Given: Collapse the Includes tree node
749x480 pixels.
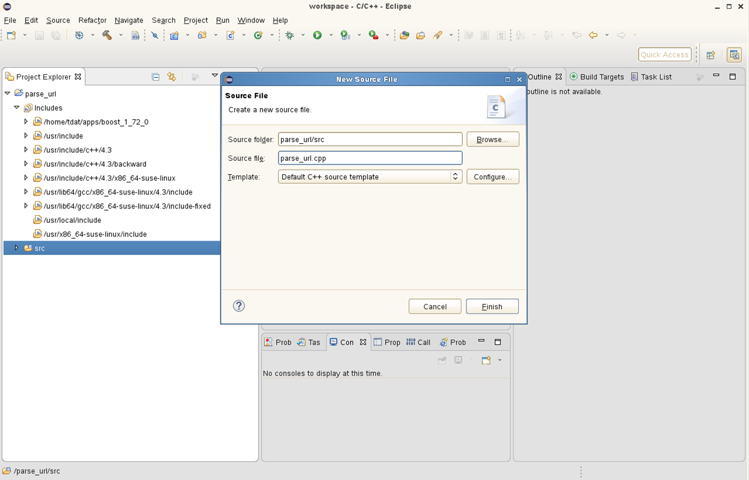Looking at the screenshot, I should click(17, 107).
